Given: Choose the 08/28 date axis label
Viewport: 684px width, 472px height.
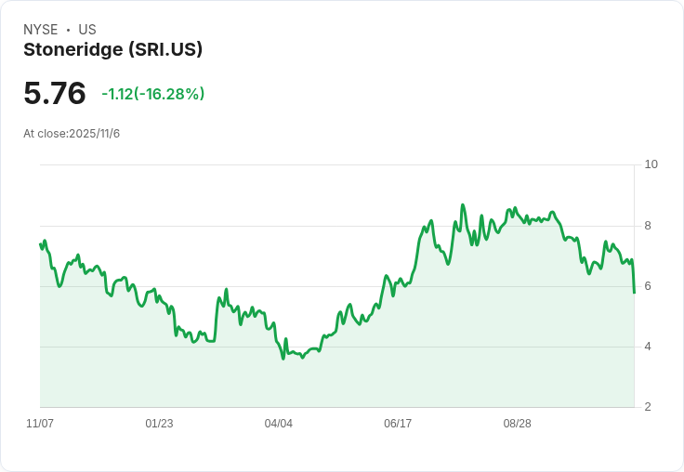Looking at the screenshot, I should 517,424.
